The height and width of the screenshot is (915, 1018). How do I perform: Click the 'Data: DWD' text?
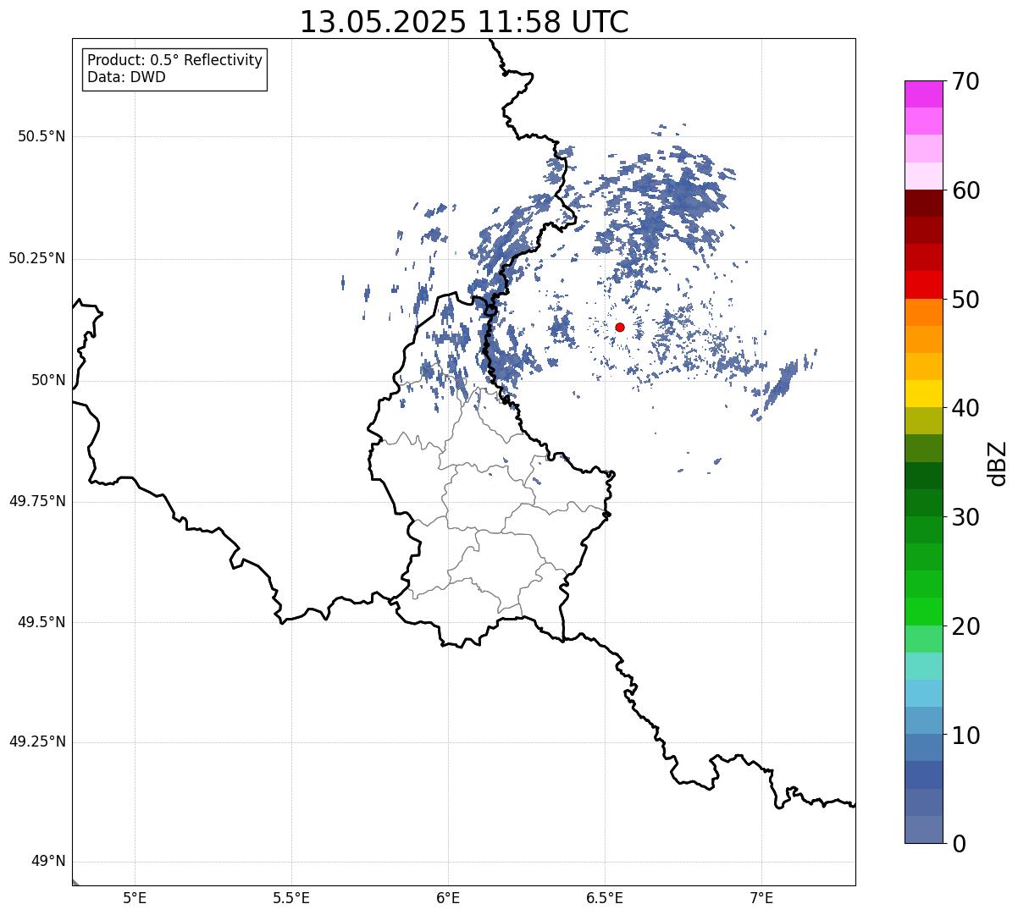(x=127, y=77)
